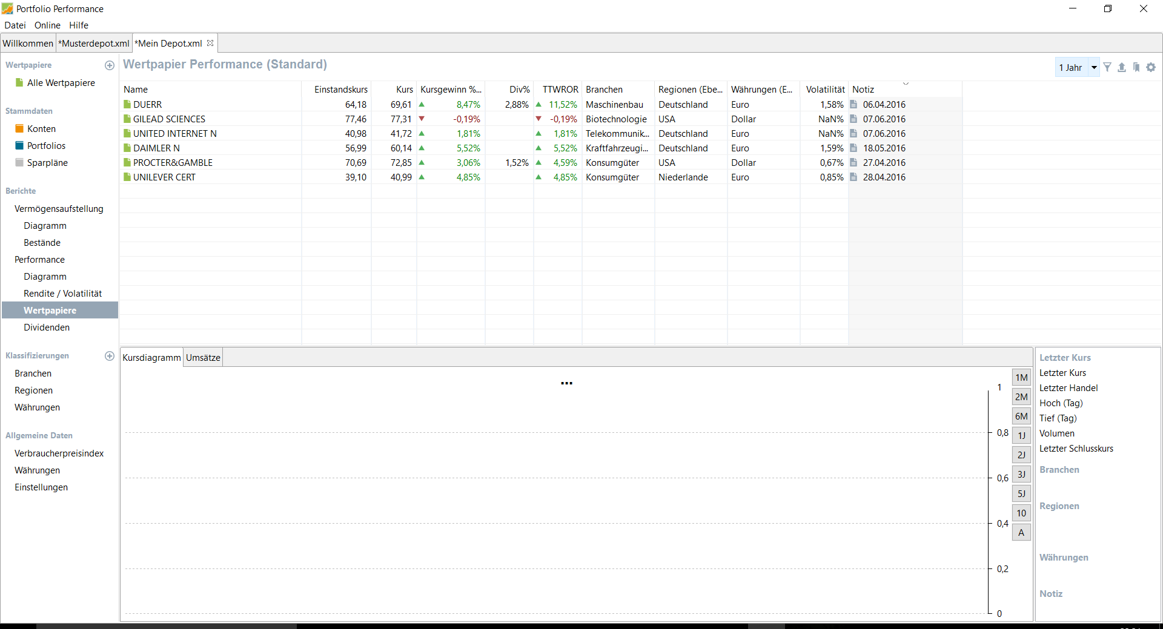
Task: Click the 1 Jahr period button
Action: point(1071,67)
